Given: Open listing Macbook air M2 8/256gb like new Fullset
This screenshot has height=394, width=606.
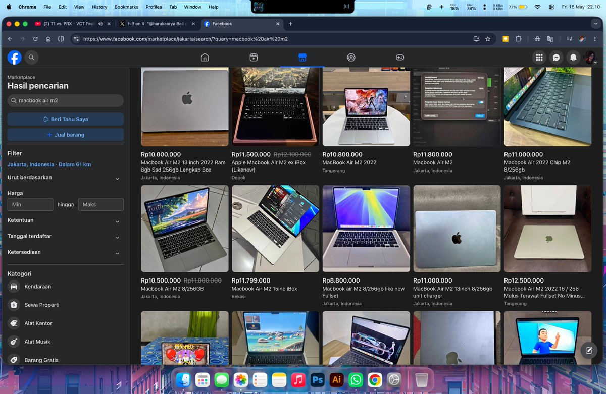Looking at the screenshot, I should pos(363,292).
